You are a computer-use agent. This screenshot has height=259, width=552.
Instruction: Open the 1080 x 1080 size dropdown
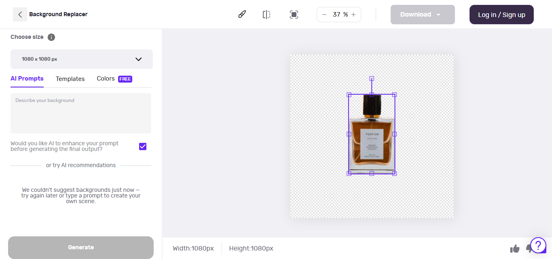(x=81, y=59)
